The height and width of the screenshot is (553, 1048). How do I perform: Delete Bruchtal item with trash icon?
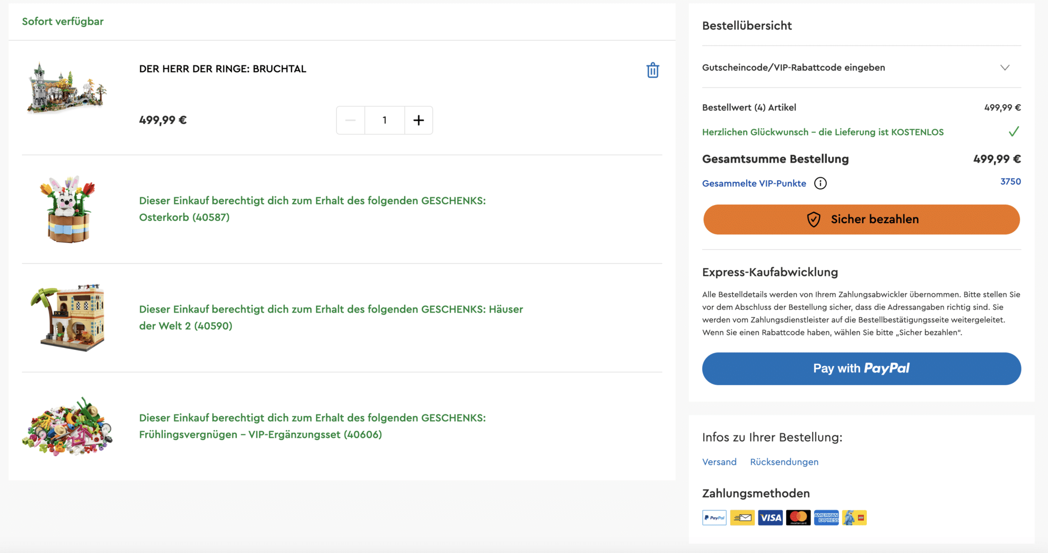pos(652,70)
